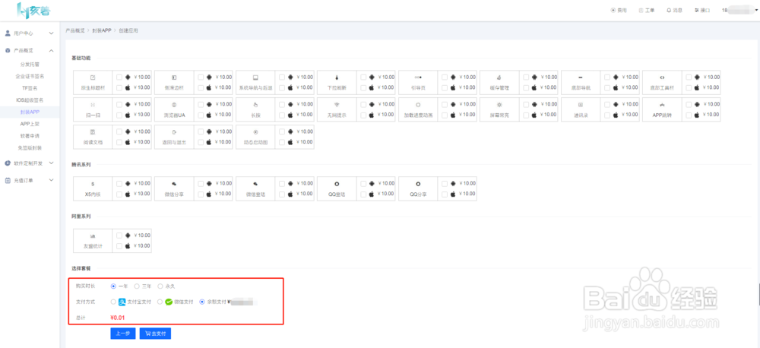Open 分发托管 in the sidebar
The height and width of the screenshot is (348, 760).
30,64
